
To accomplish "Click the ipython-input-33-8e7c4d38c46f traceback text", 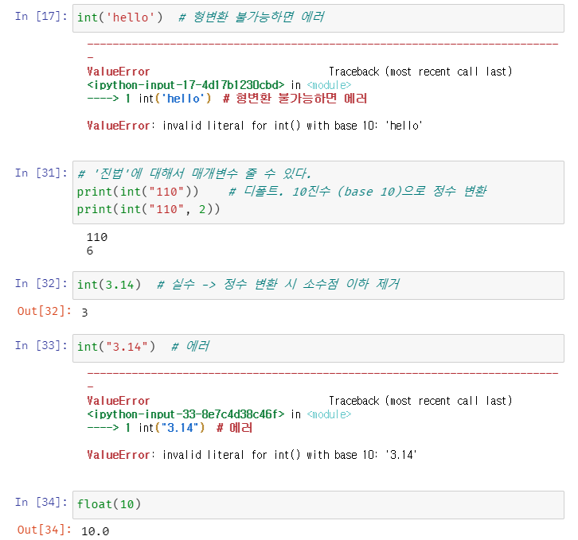I will [x=186, y=414].
